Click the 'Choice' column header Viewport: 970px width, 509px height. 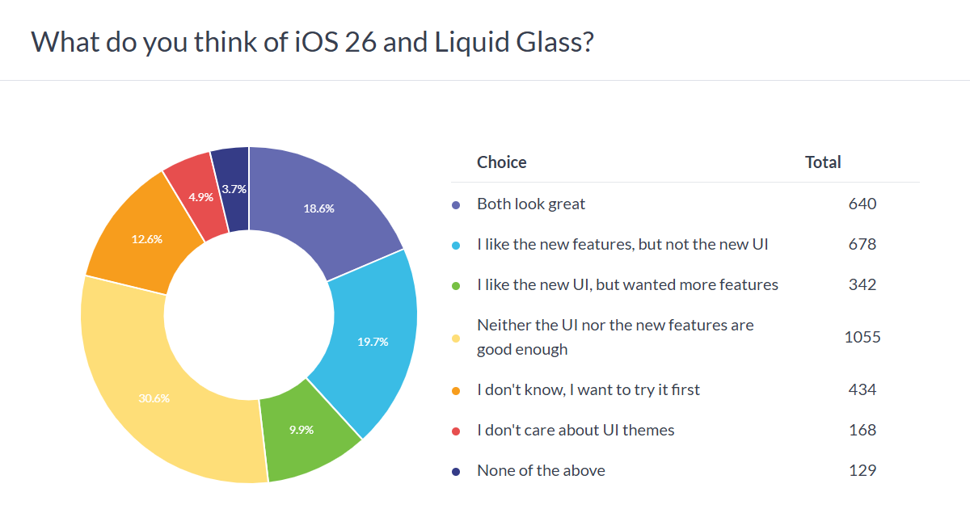tap(501, 162)
